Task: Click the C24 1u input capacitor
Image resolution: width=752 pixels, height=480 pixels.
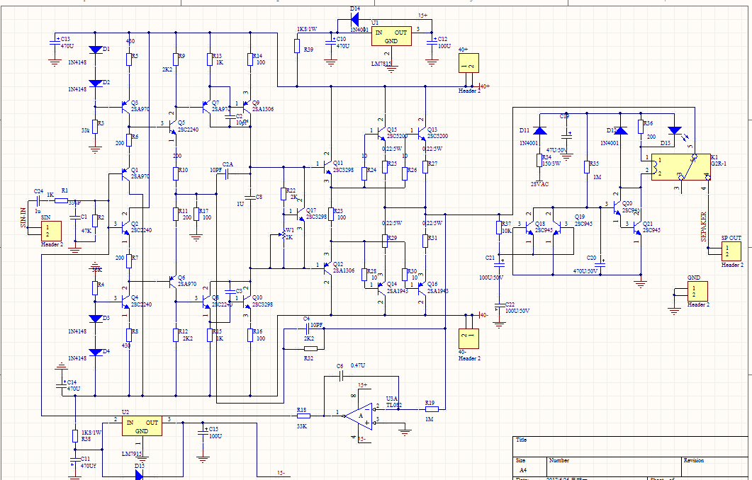Action: (x=40, y=200)
